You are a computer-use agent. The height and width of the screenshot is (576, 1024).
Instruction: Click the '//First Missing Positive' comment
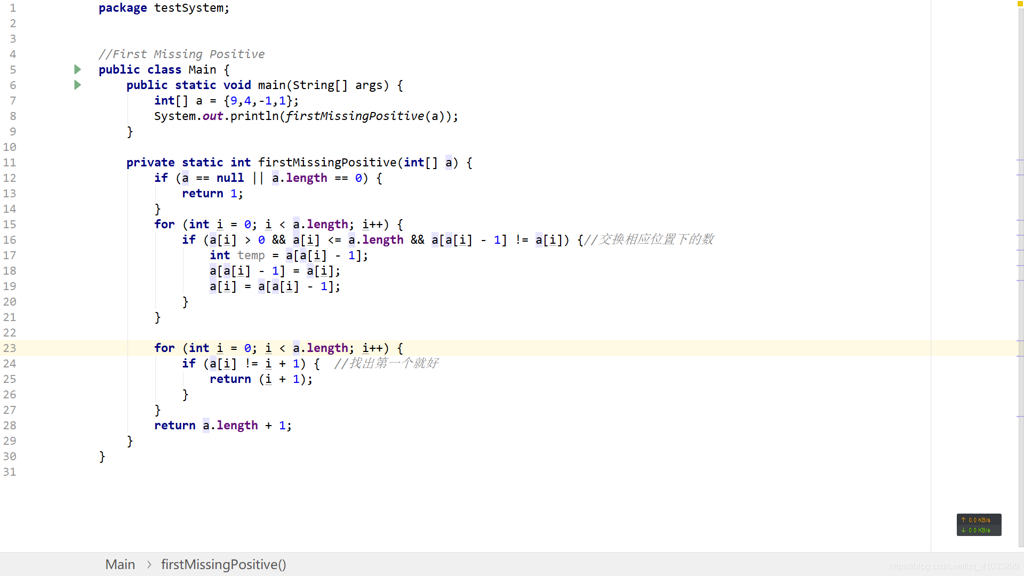pyautogui.click(x=181, y=54)
